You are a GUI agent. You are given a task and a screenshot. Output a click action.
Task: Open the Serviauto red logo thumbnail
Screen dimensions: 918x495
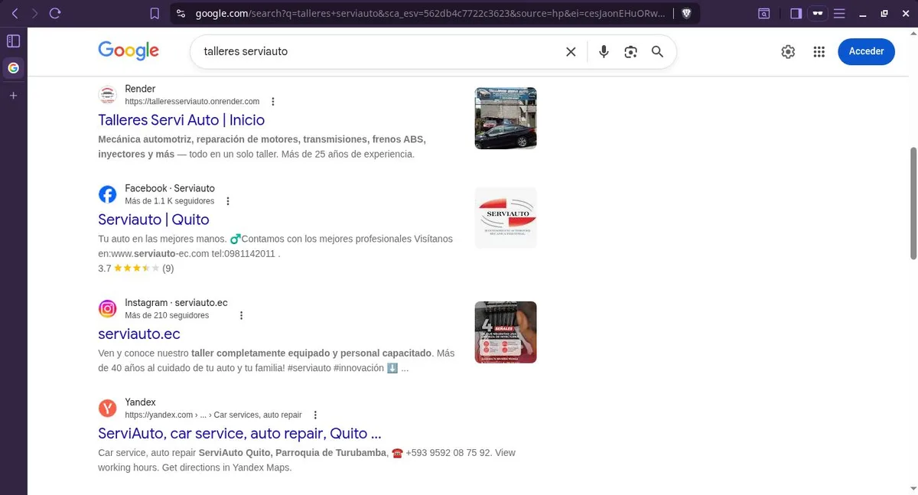[506, 218]
